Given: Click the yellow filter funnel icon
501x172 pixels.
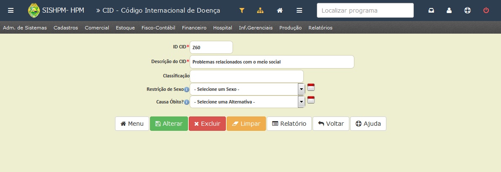Looking at the screenshot, I should click(x=242, y=11).
